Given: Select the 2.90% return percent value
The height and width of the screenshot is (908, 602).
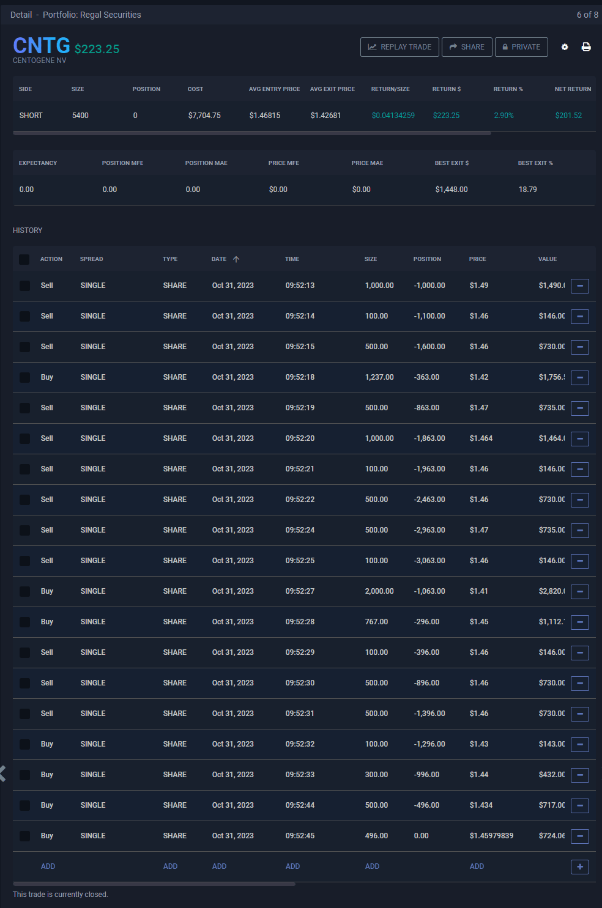Looking at the screenshot, I should [504, 116].
